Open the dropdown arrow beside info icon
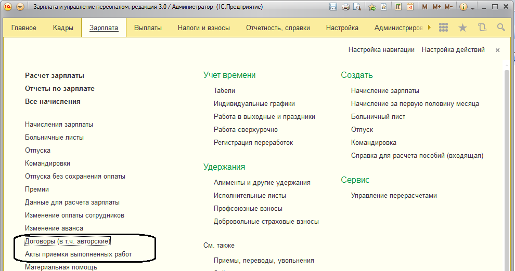Viewport: 515px width, 271px height. pos(473,8)
